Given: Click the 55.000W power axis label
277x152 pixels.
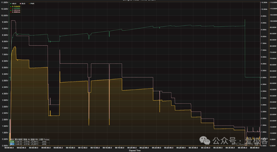Looking at the screenshot, I should click(273, 77).
